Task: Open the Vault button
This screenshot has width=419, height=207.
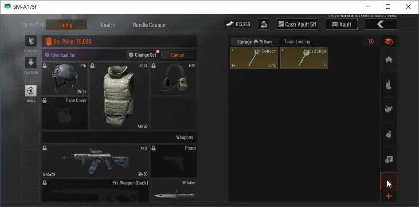Action: [341, 24]
